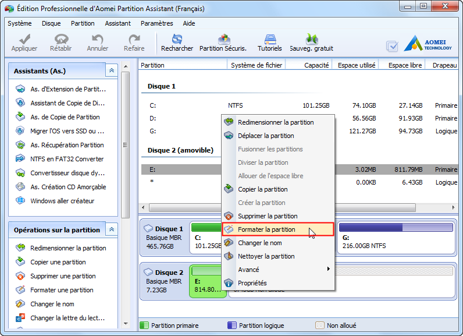
Task: Click Copier une partition in sidebar
Action: point(51,262)
